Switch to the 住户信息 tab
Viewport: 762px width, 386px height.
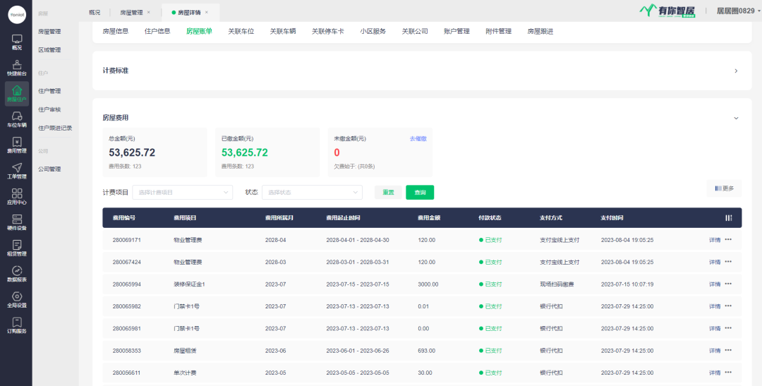(157, 31)
